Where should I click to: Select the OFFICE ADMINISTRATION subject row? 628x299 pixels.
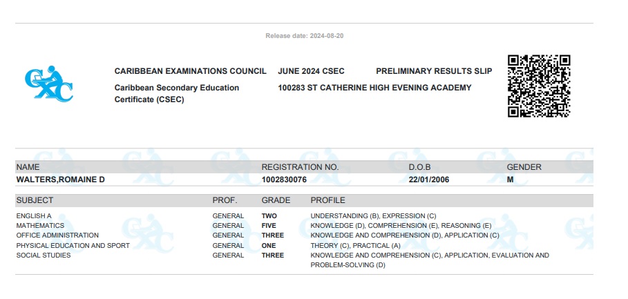pos(305,235)
